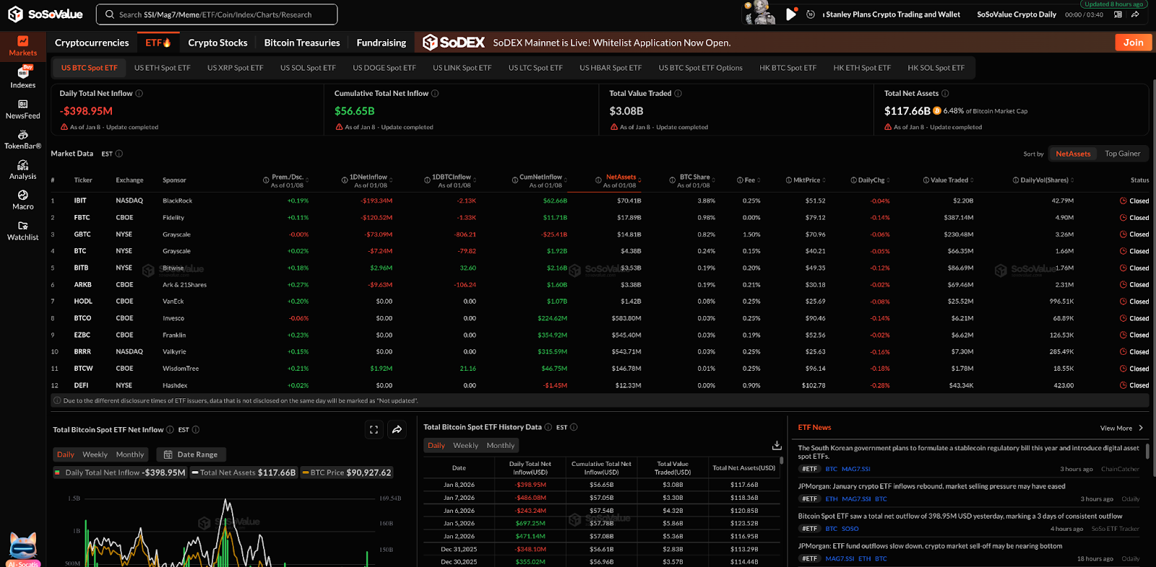Toggle the Daily Total Net Inflow chart legend
1156x567 pixels.
[x=120, y=472]
